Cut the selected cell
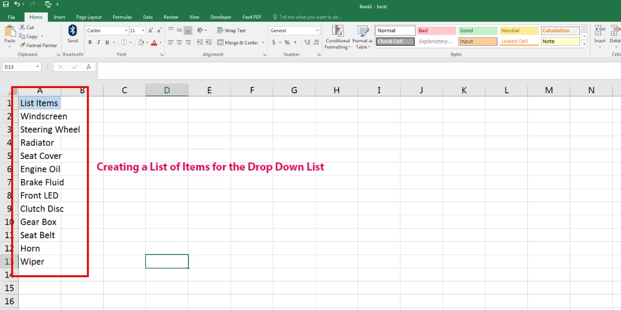 click(x=27, y=27)
